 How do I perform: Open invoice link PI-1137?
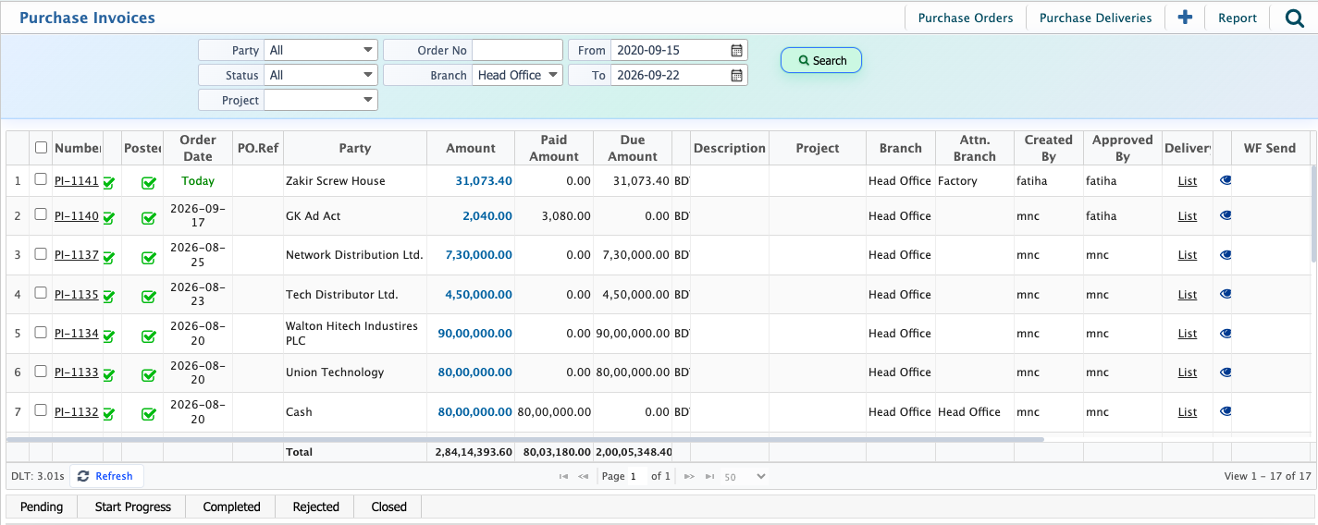[x=77, y=254]
